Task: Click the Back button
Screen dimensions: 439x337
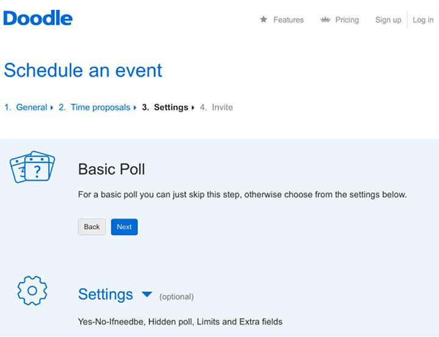Action: [92, 227]
